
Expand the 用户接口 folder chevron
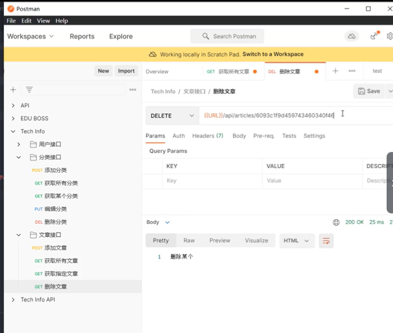pos(19,144)
